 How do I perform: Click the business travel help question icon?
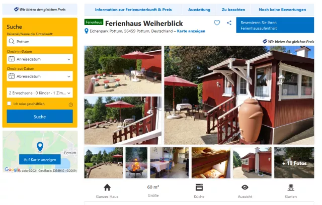pyautogui.click(x=71, y=105)
